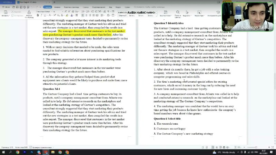Open Chrome from the taskbar

click(x=18, y=152)
